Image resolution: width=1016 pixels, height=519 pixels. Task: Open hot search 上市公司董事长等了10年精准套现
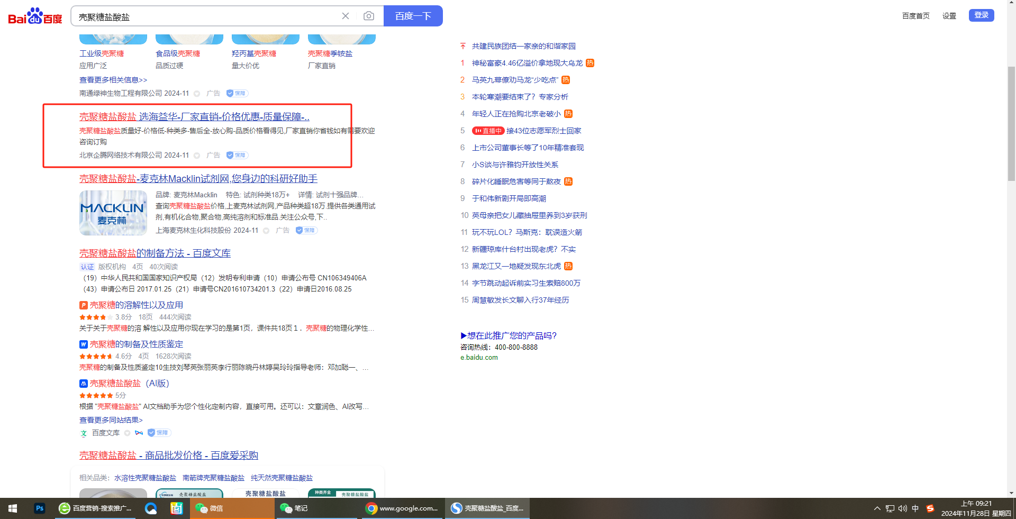[528, 148]
